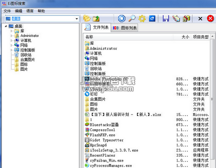Click the file list scrollbar up arrow

pos(213,36)
